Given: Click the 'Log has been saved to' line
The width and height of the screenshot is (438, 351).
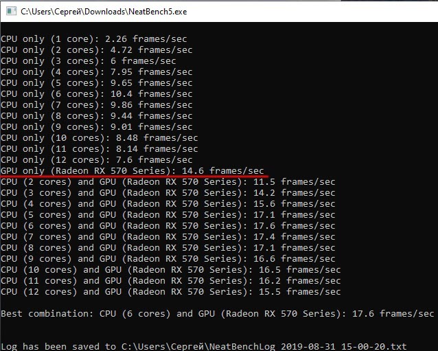Looking at the screenshot, I should click(204, 346).
